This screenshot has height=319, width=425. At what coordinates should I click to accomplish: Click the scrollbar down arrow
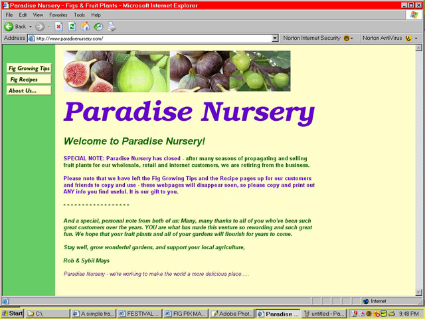click(418, 292)
